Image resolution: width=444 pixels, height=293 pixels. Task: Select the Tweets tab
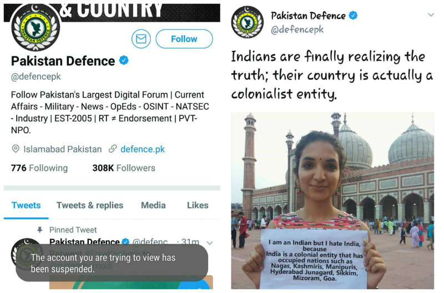click(x=26, y=205)
